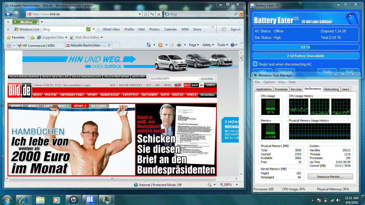Click the orange RSS feeds icon
The image size is (365, 205).
pyautogui.click(x=160, y=45)
